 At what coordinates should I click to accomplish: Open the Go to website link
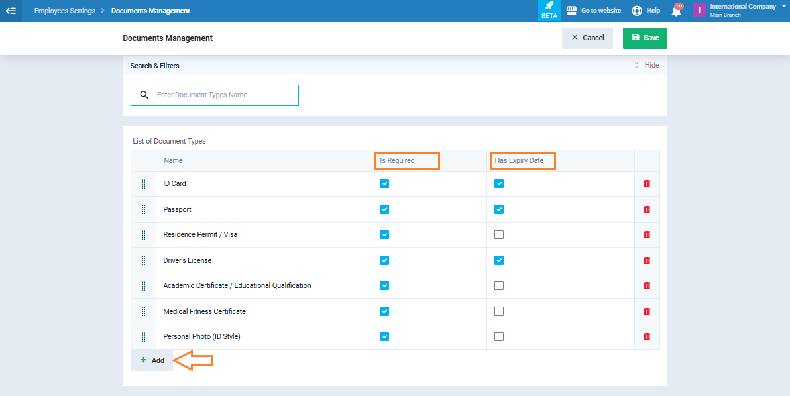click(594, 11)
